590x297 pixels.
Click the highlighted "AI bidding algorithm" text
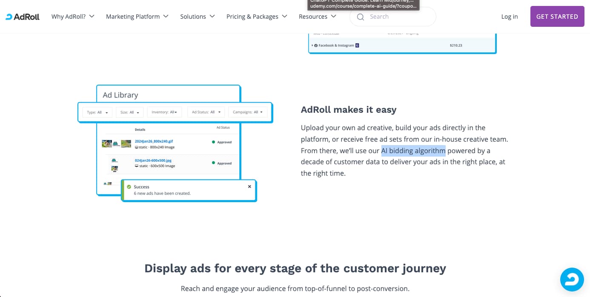tap(413, 151)
